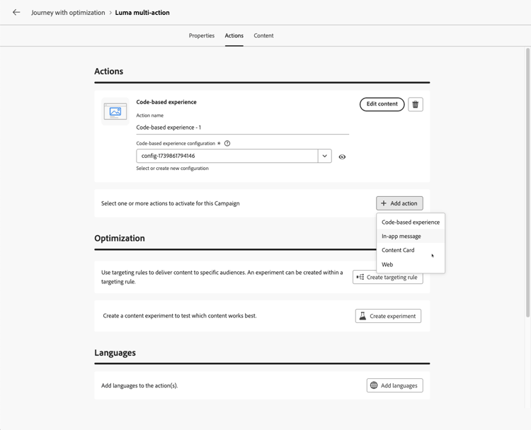The height and width of the screenshot is (430, 531).
Task: Click the Edit content button
Action: tap(382, 104)
